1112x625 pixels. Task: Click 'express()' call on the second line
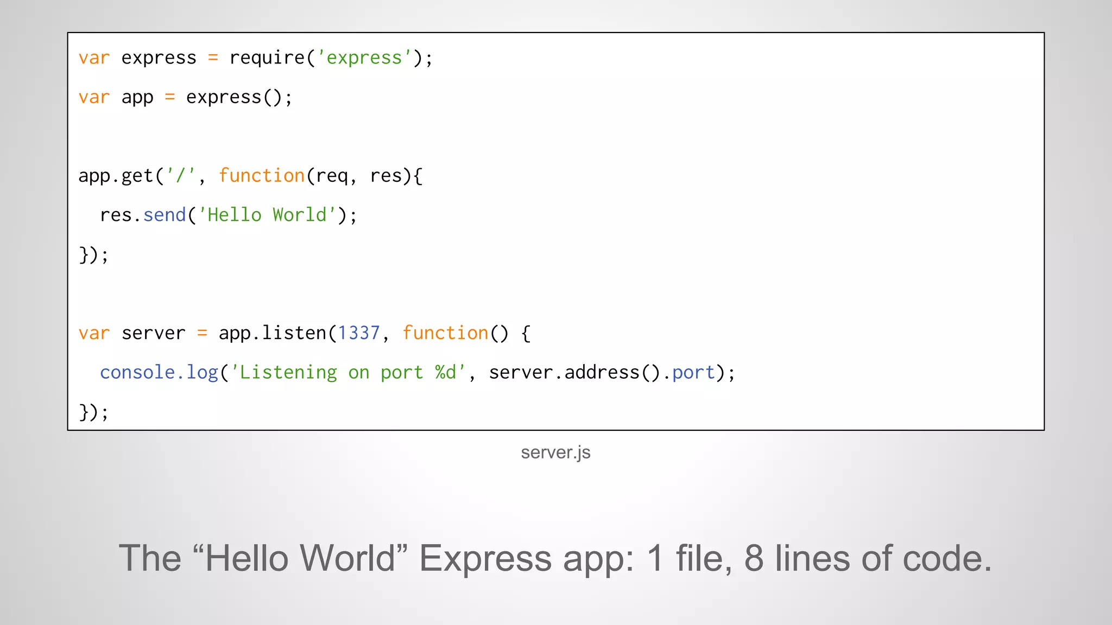click(234, 97)
